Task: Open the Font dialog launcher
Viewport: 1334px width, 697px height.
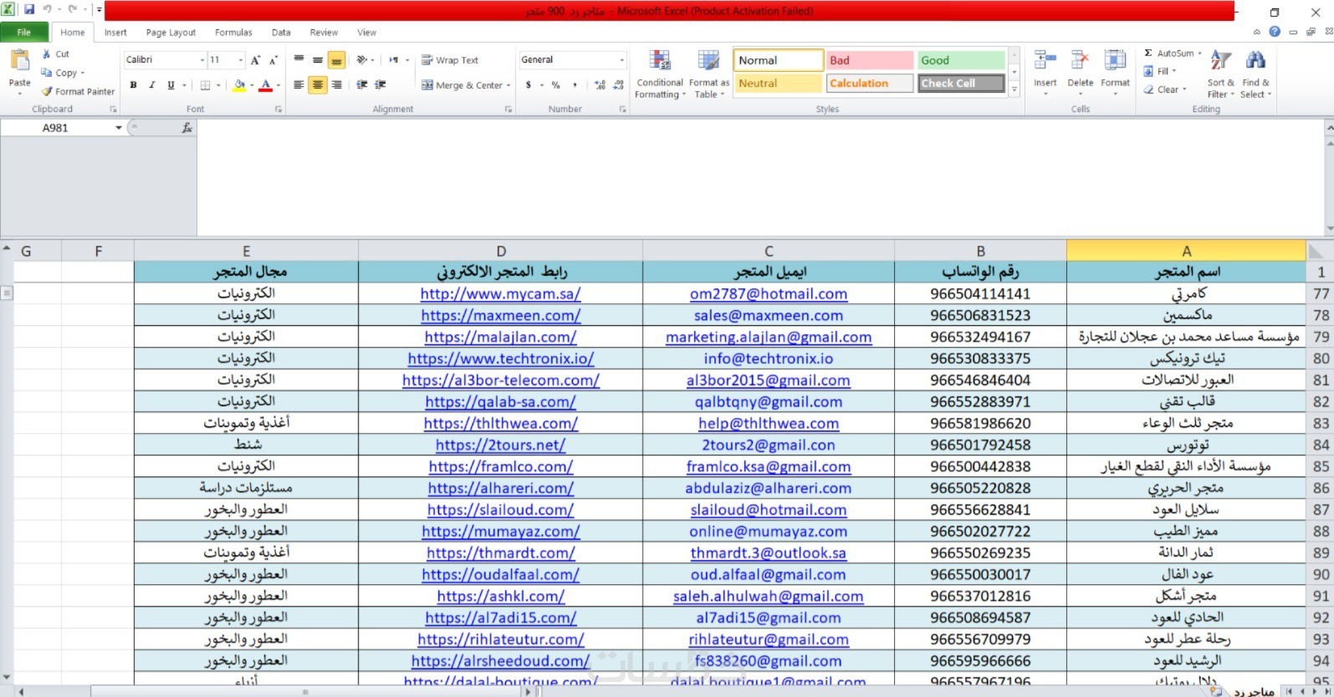Action: pyautogui.click(x=279, y=109)
